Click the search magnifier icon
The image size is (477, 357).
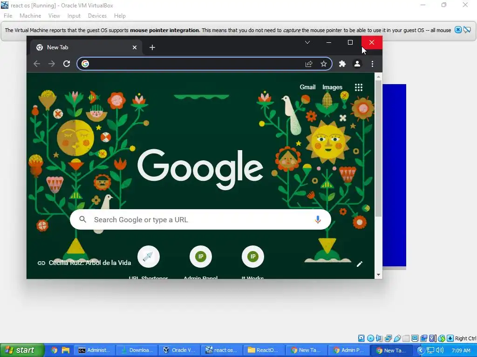click(82, 219)
